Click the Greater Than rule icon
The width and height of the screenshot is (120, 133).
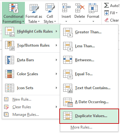coord(68,32)
